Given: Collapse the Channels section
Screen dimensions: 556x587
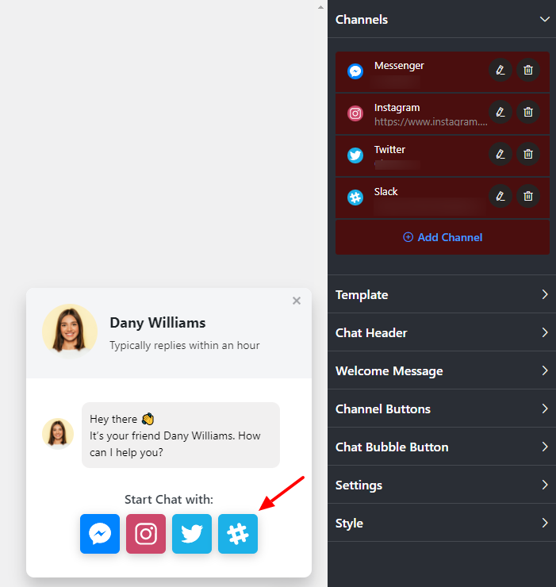Looking at the screenshot, I should [545, 19].
